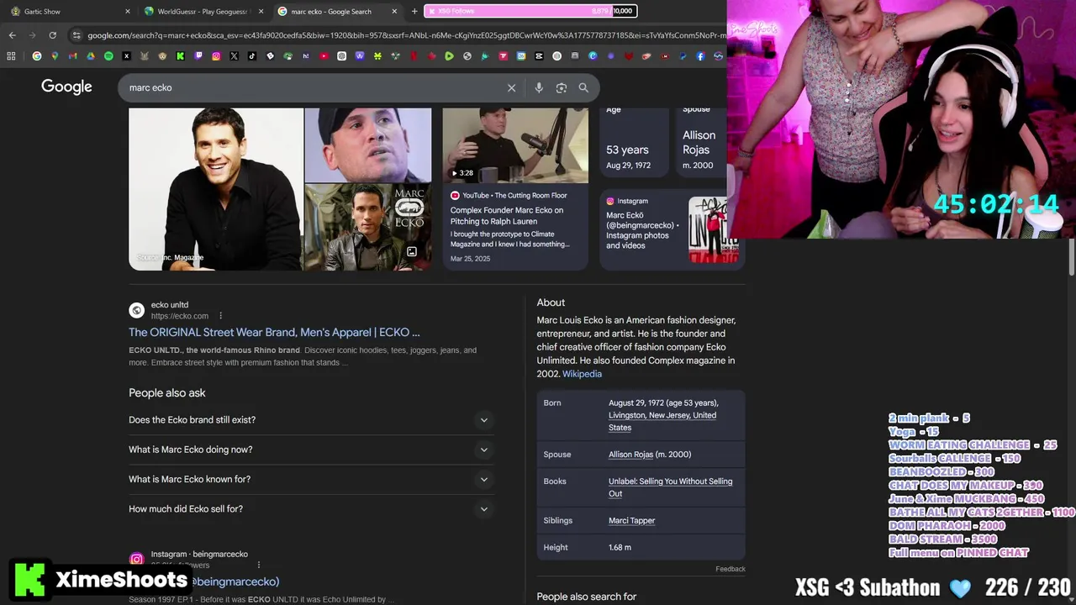Clear the Google search box
The image size is (1076, 605).
coord(511,87)
